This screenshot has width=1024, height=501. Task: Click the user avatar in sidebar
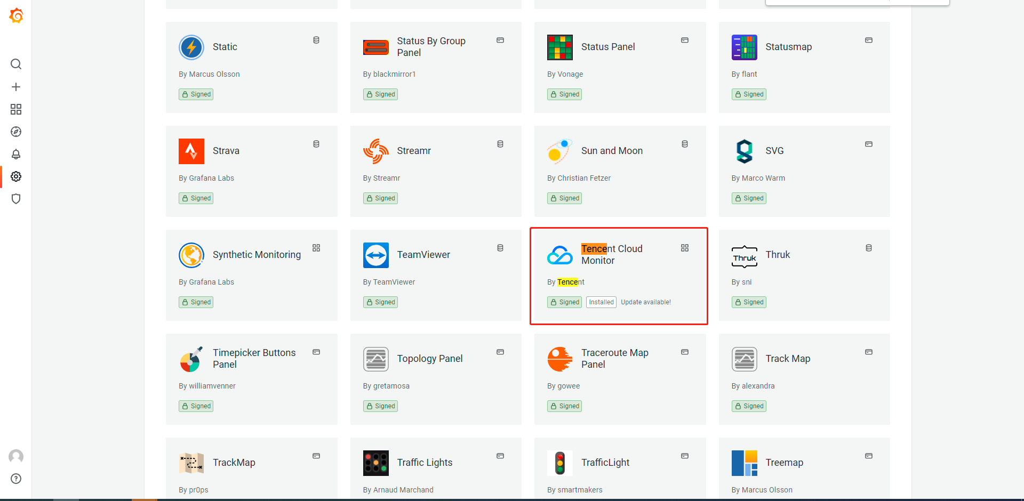click(x=16, y=456)
